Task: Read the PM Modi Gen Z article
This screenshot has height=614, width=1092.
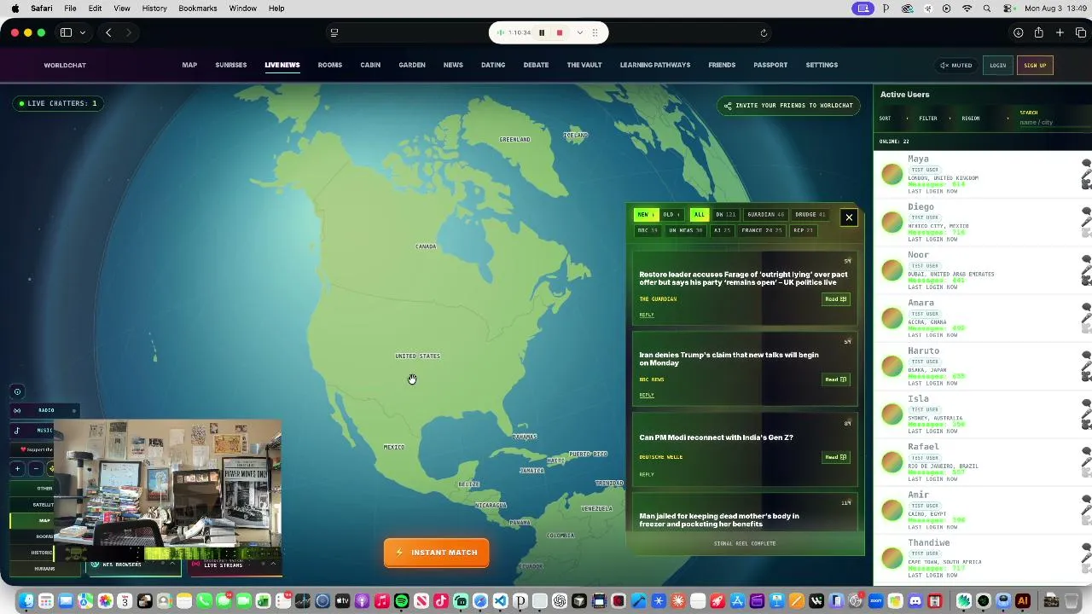Action: (835, 457)
